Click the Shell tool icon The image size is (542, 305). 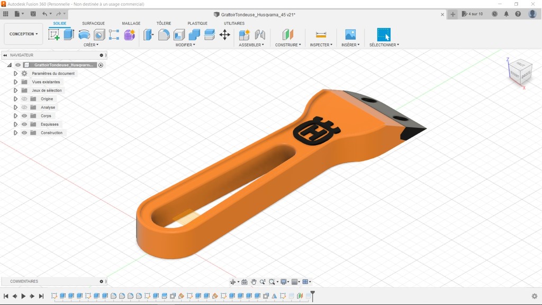179,35
